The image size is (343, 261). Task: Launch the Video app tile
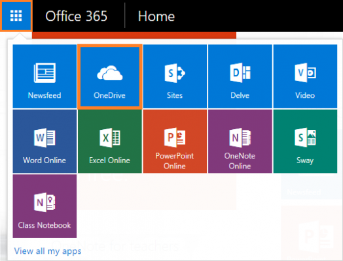pyautogui.click(x=305, y=76)
